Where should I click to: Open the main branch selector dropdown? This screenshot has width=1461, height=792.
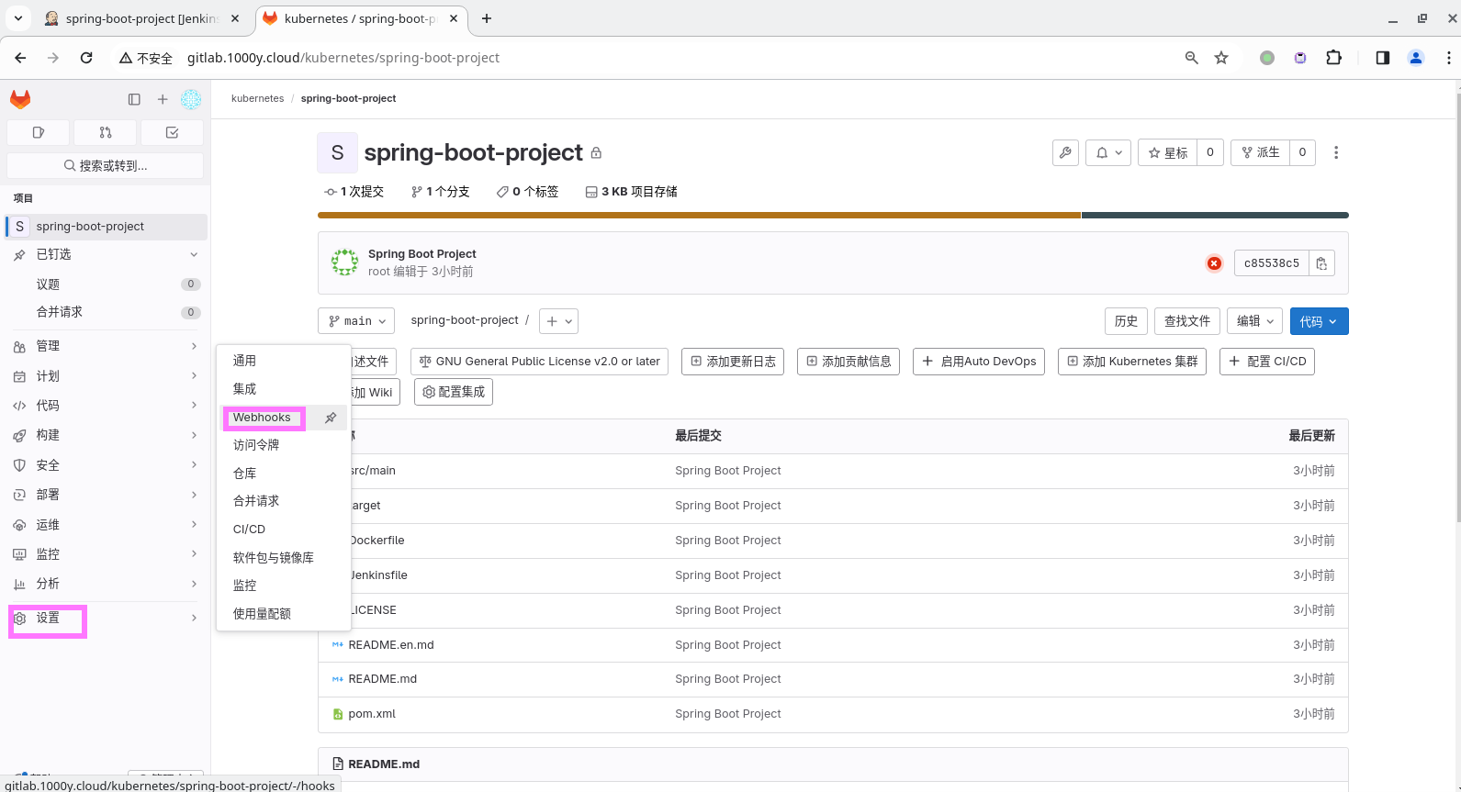coord(356,321)
